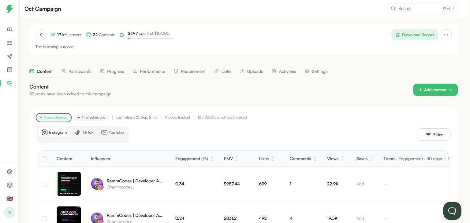Switch to the Participants tab
The width and height of the screenshot is (470, 223).
[x=76, y=71]
